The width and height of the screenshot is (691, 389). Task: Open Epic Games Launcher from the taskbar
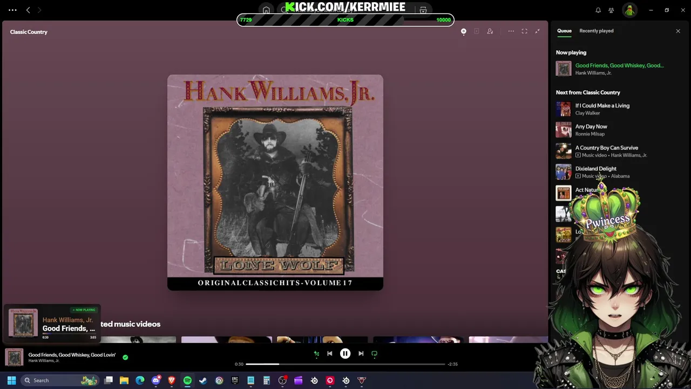pos(235,380)
